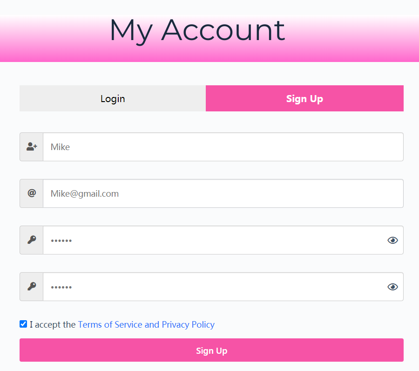Viewport: 419px width, 371px height.
Task: Click the key icon beside the confirm password field
Action: click(x=32, y=286)
